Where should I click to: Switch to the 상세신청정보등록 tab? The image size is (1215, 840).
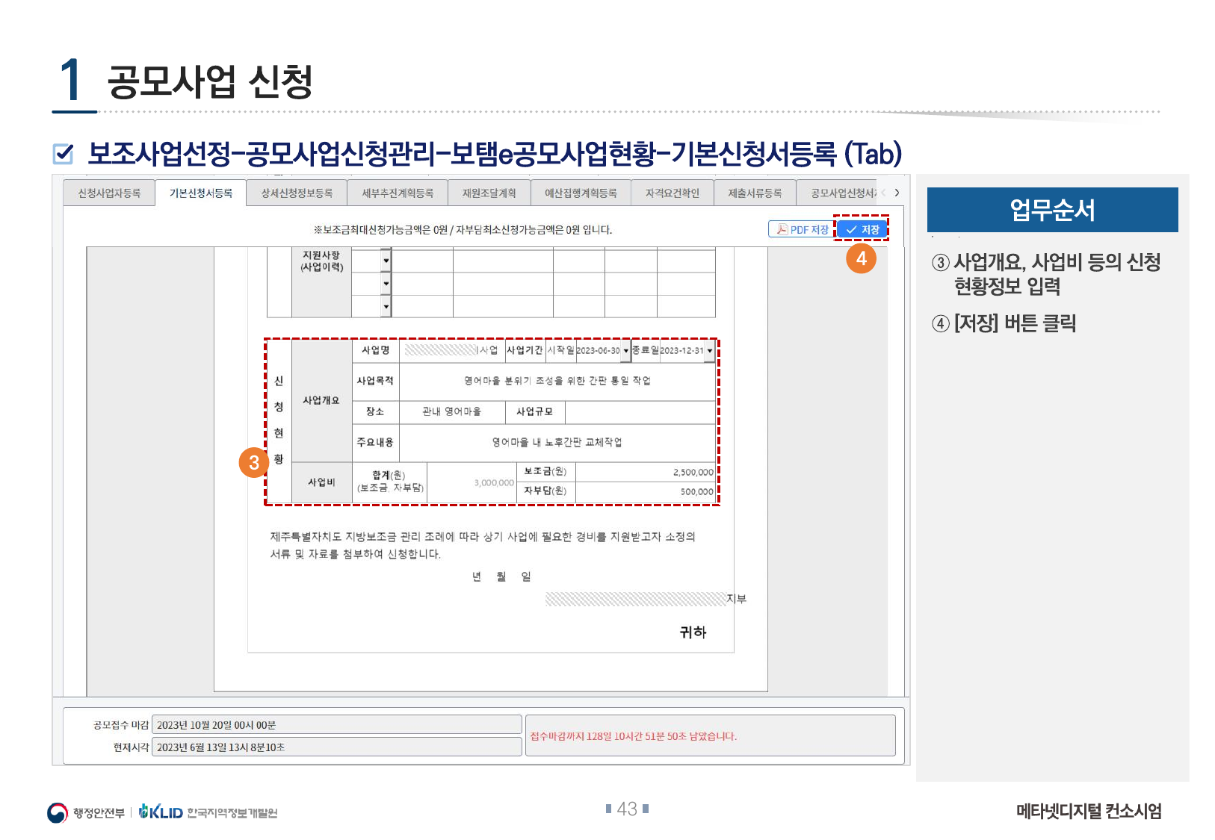(297, 193)
